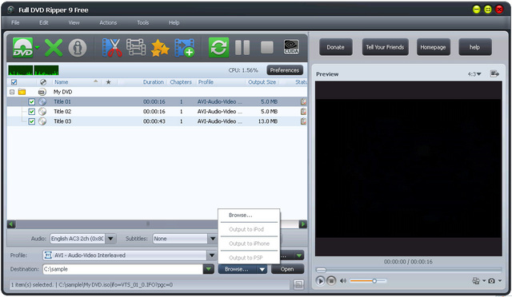Mute the preview speaker icon
This screenshot has height=297, width=512.
[x=343, y=281]
